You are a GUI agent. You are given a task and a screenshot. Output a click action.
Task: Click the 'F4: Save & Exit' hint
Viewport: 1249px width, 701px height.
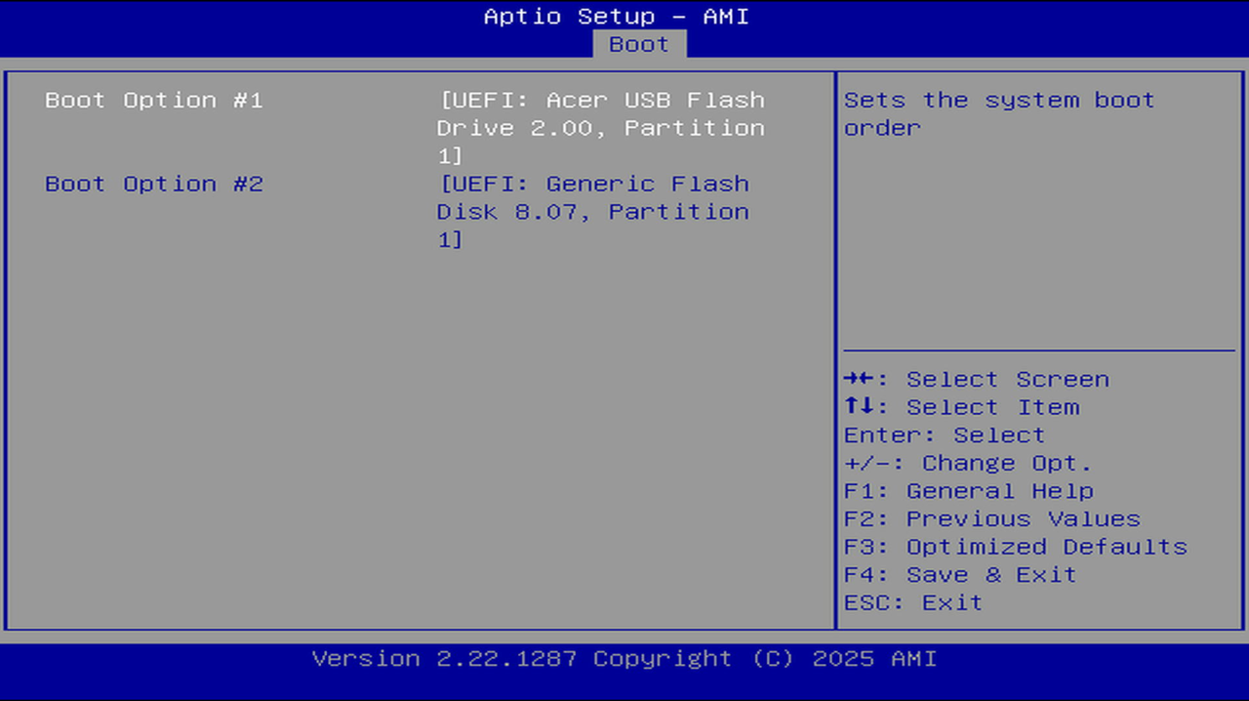pyautogui.click(x=960, y=574)
